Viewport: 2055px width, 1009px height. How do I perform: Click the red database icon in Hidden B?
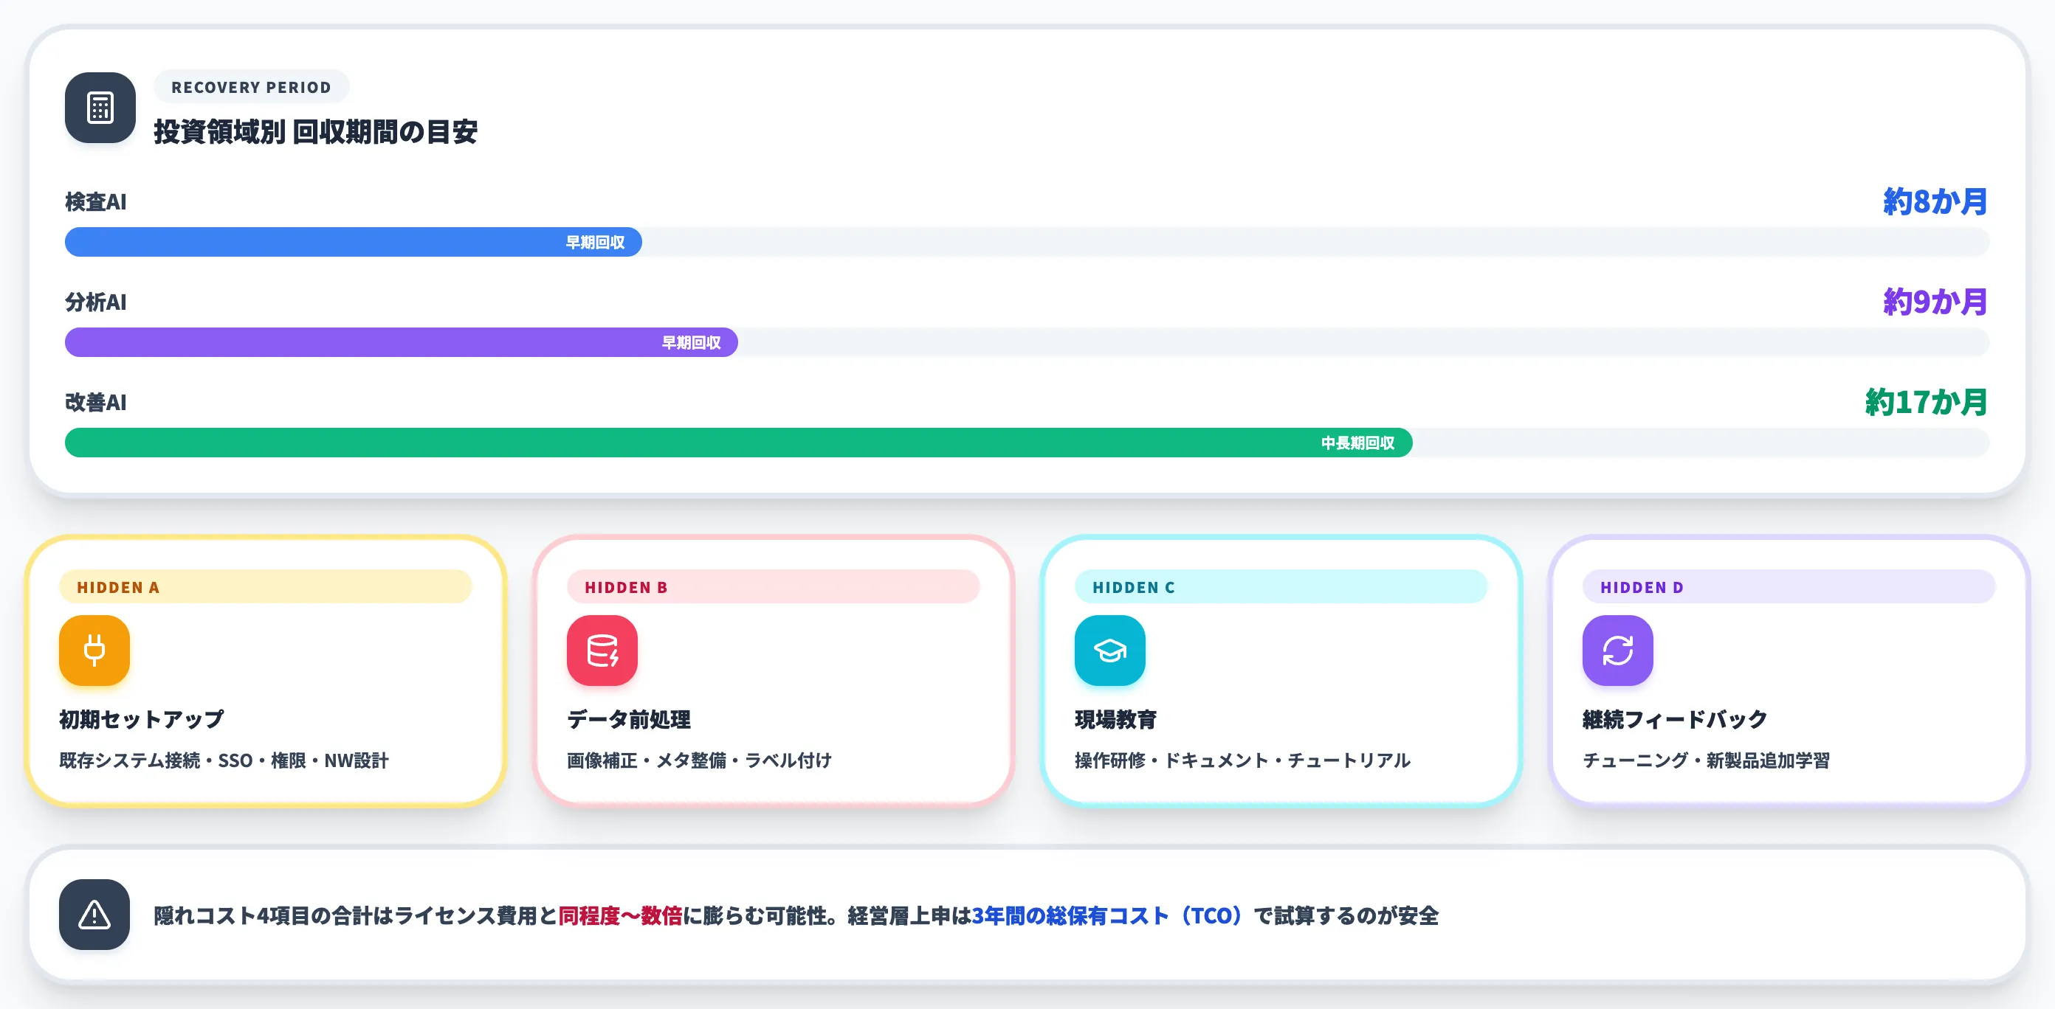[x=602, y=651]
